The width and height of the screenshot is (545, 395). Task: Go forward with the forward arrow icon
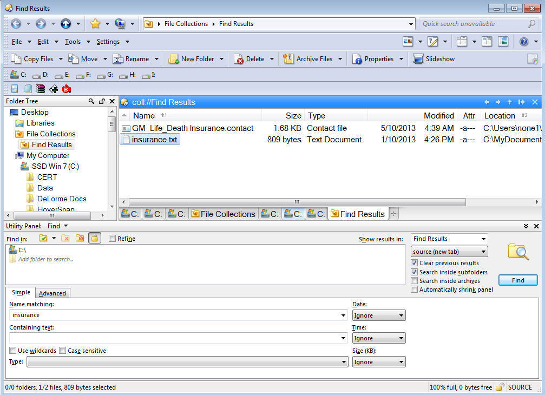coord(41,24)
